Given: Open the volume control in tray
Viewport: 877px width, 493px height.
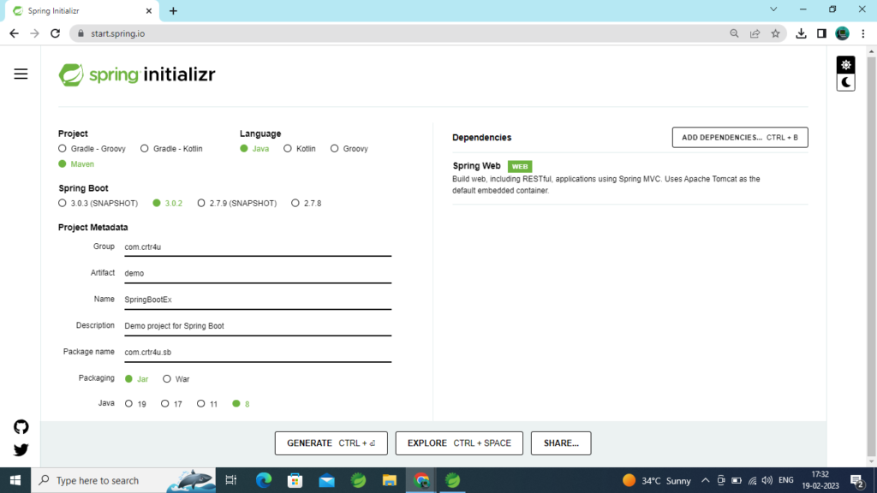Looking at the screenshot, I should 767,480.
